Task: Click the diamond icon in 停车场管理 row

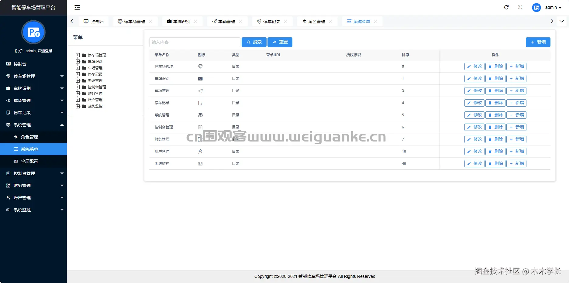Action: click(x=200, y=66)
